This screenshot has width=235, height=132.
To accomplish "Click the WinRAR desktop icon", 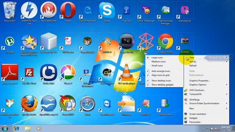I will click(x=185, y=41).
